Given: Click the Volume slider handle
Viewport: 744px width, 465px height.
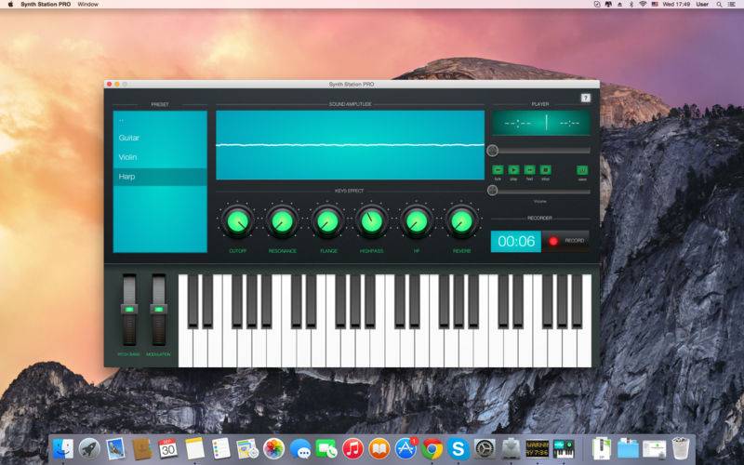Looking at the screenshot, I should coord(493,191).
